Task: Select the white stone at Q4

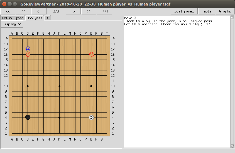Action: click(91, 118)
